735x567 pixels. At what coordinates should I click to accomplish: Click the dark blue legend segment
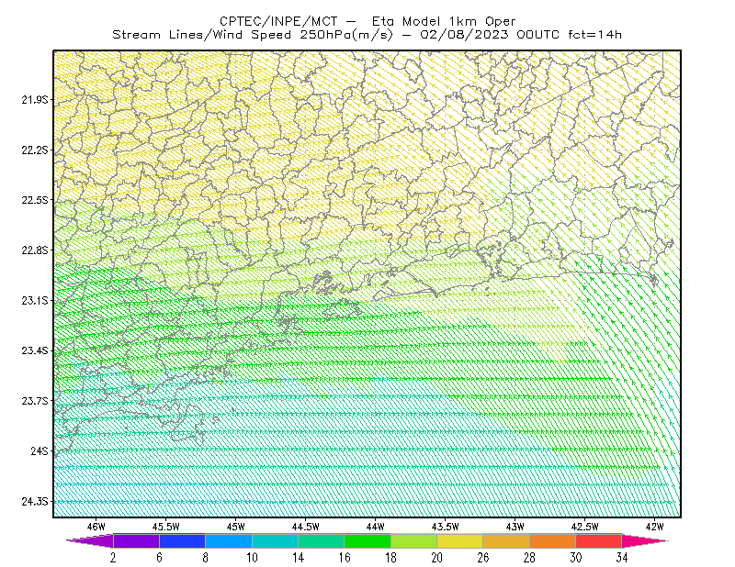click(182, 540)
